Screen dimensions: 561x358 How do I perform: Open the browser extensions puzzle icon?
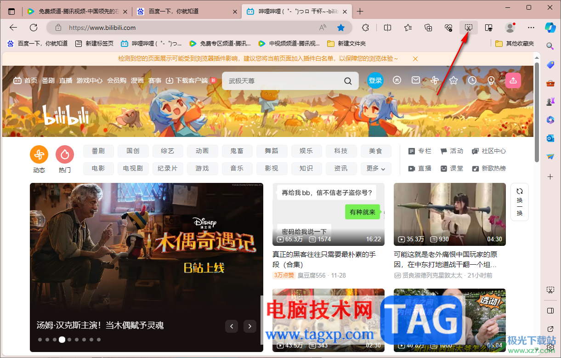click(x=366, y=28)
